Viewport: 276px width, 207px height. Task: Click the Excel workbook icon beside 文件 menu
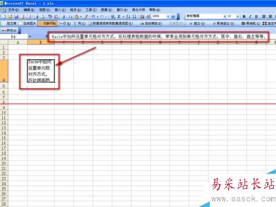tap(3, 10)
